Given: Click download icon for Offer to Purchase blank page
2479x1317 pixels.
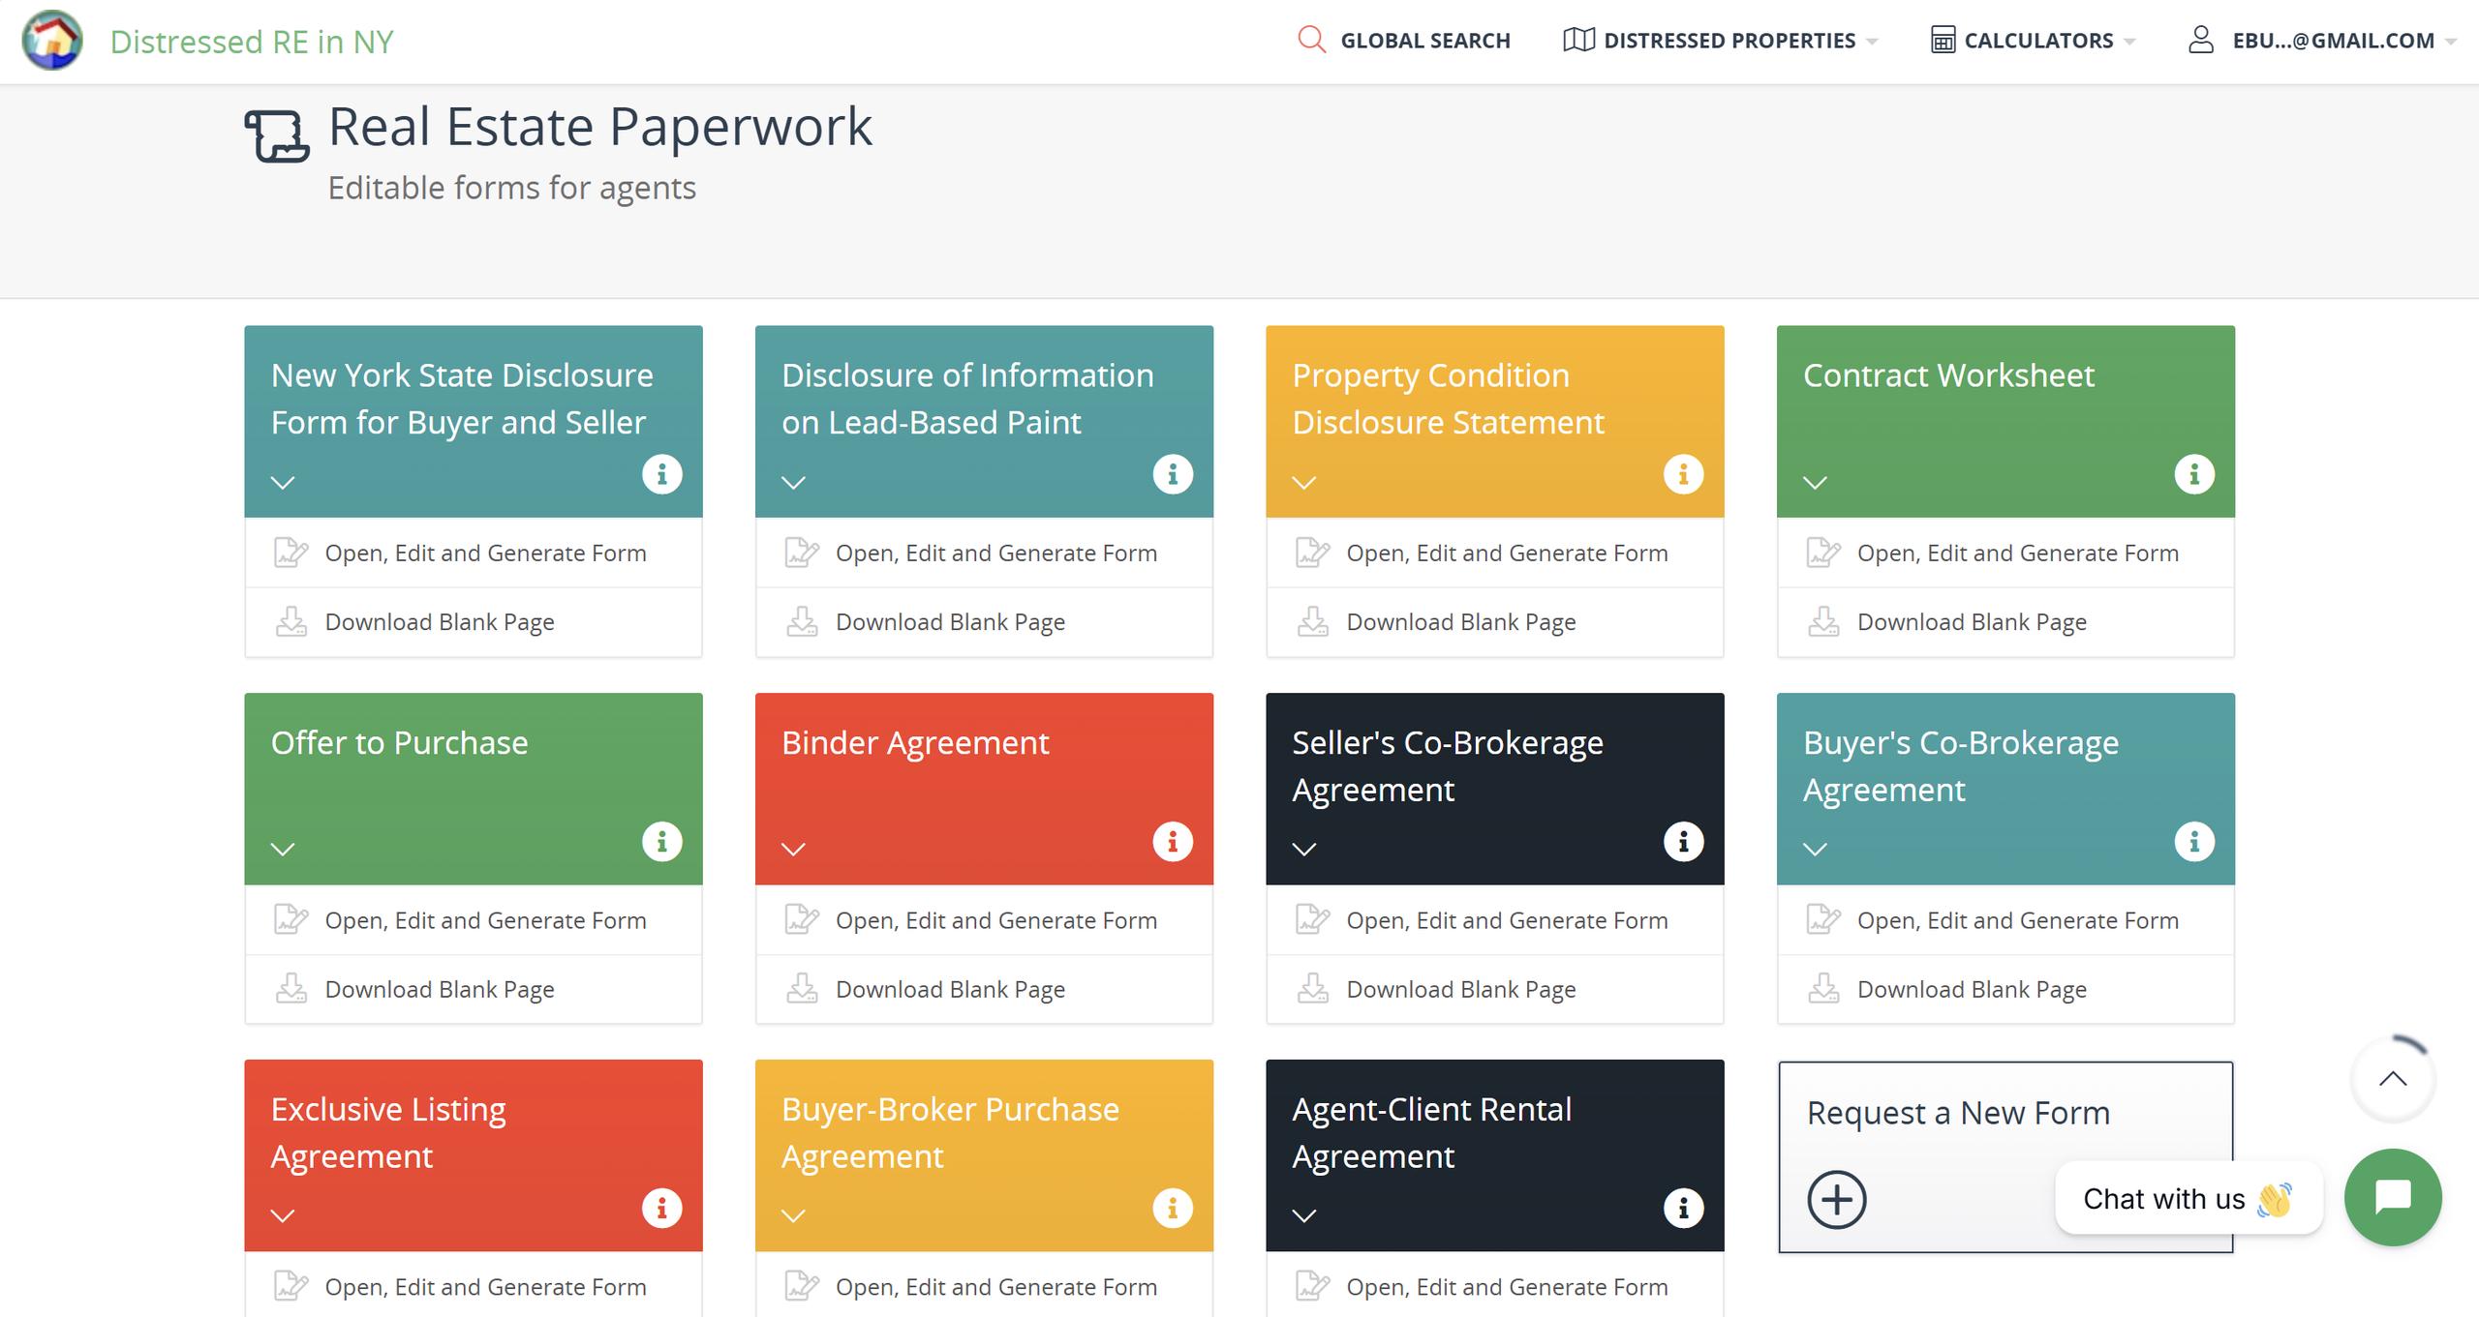Looking at the screenshot, I should point(291,988).
